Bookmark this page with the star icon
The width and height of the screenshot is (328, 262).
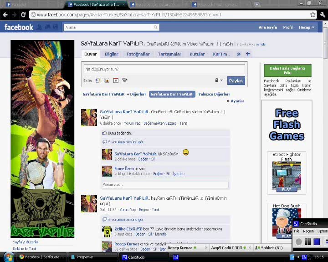point(313,15)
